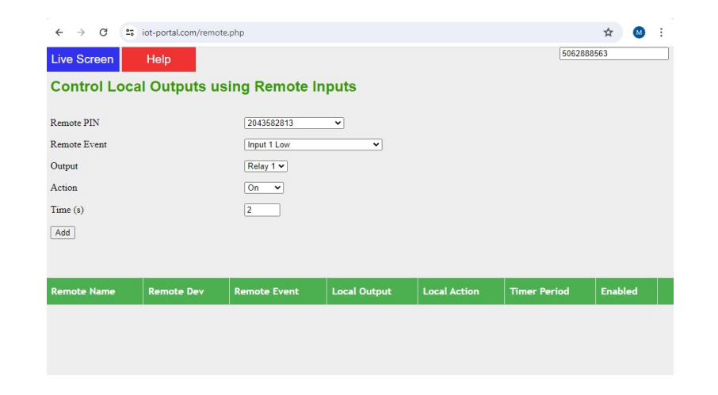The image size is (718, 395).
Task: Click the Output label
Action: [x=64, y=166]
